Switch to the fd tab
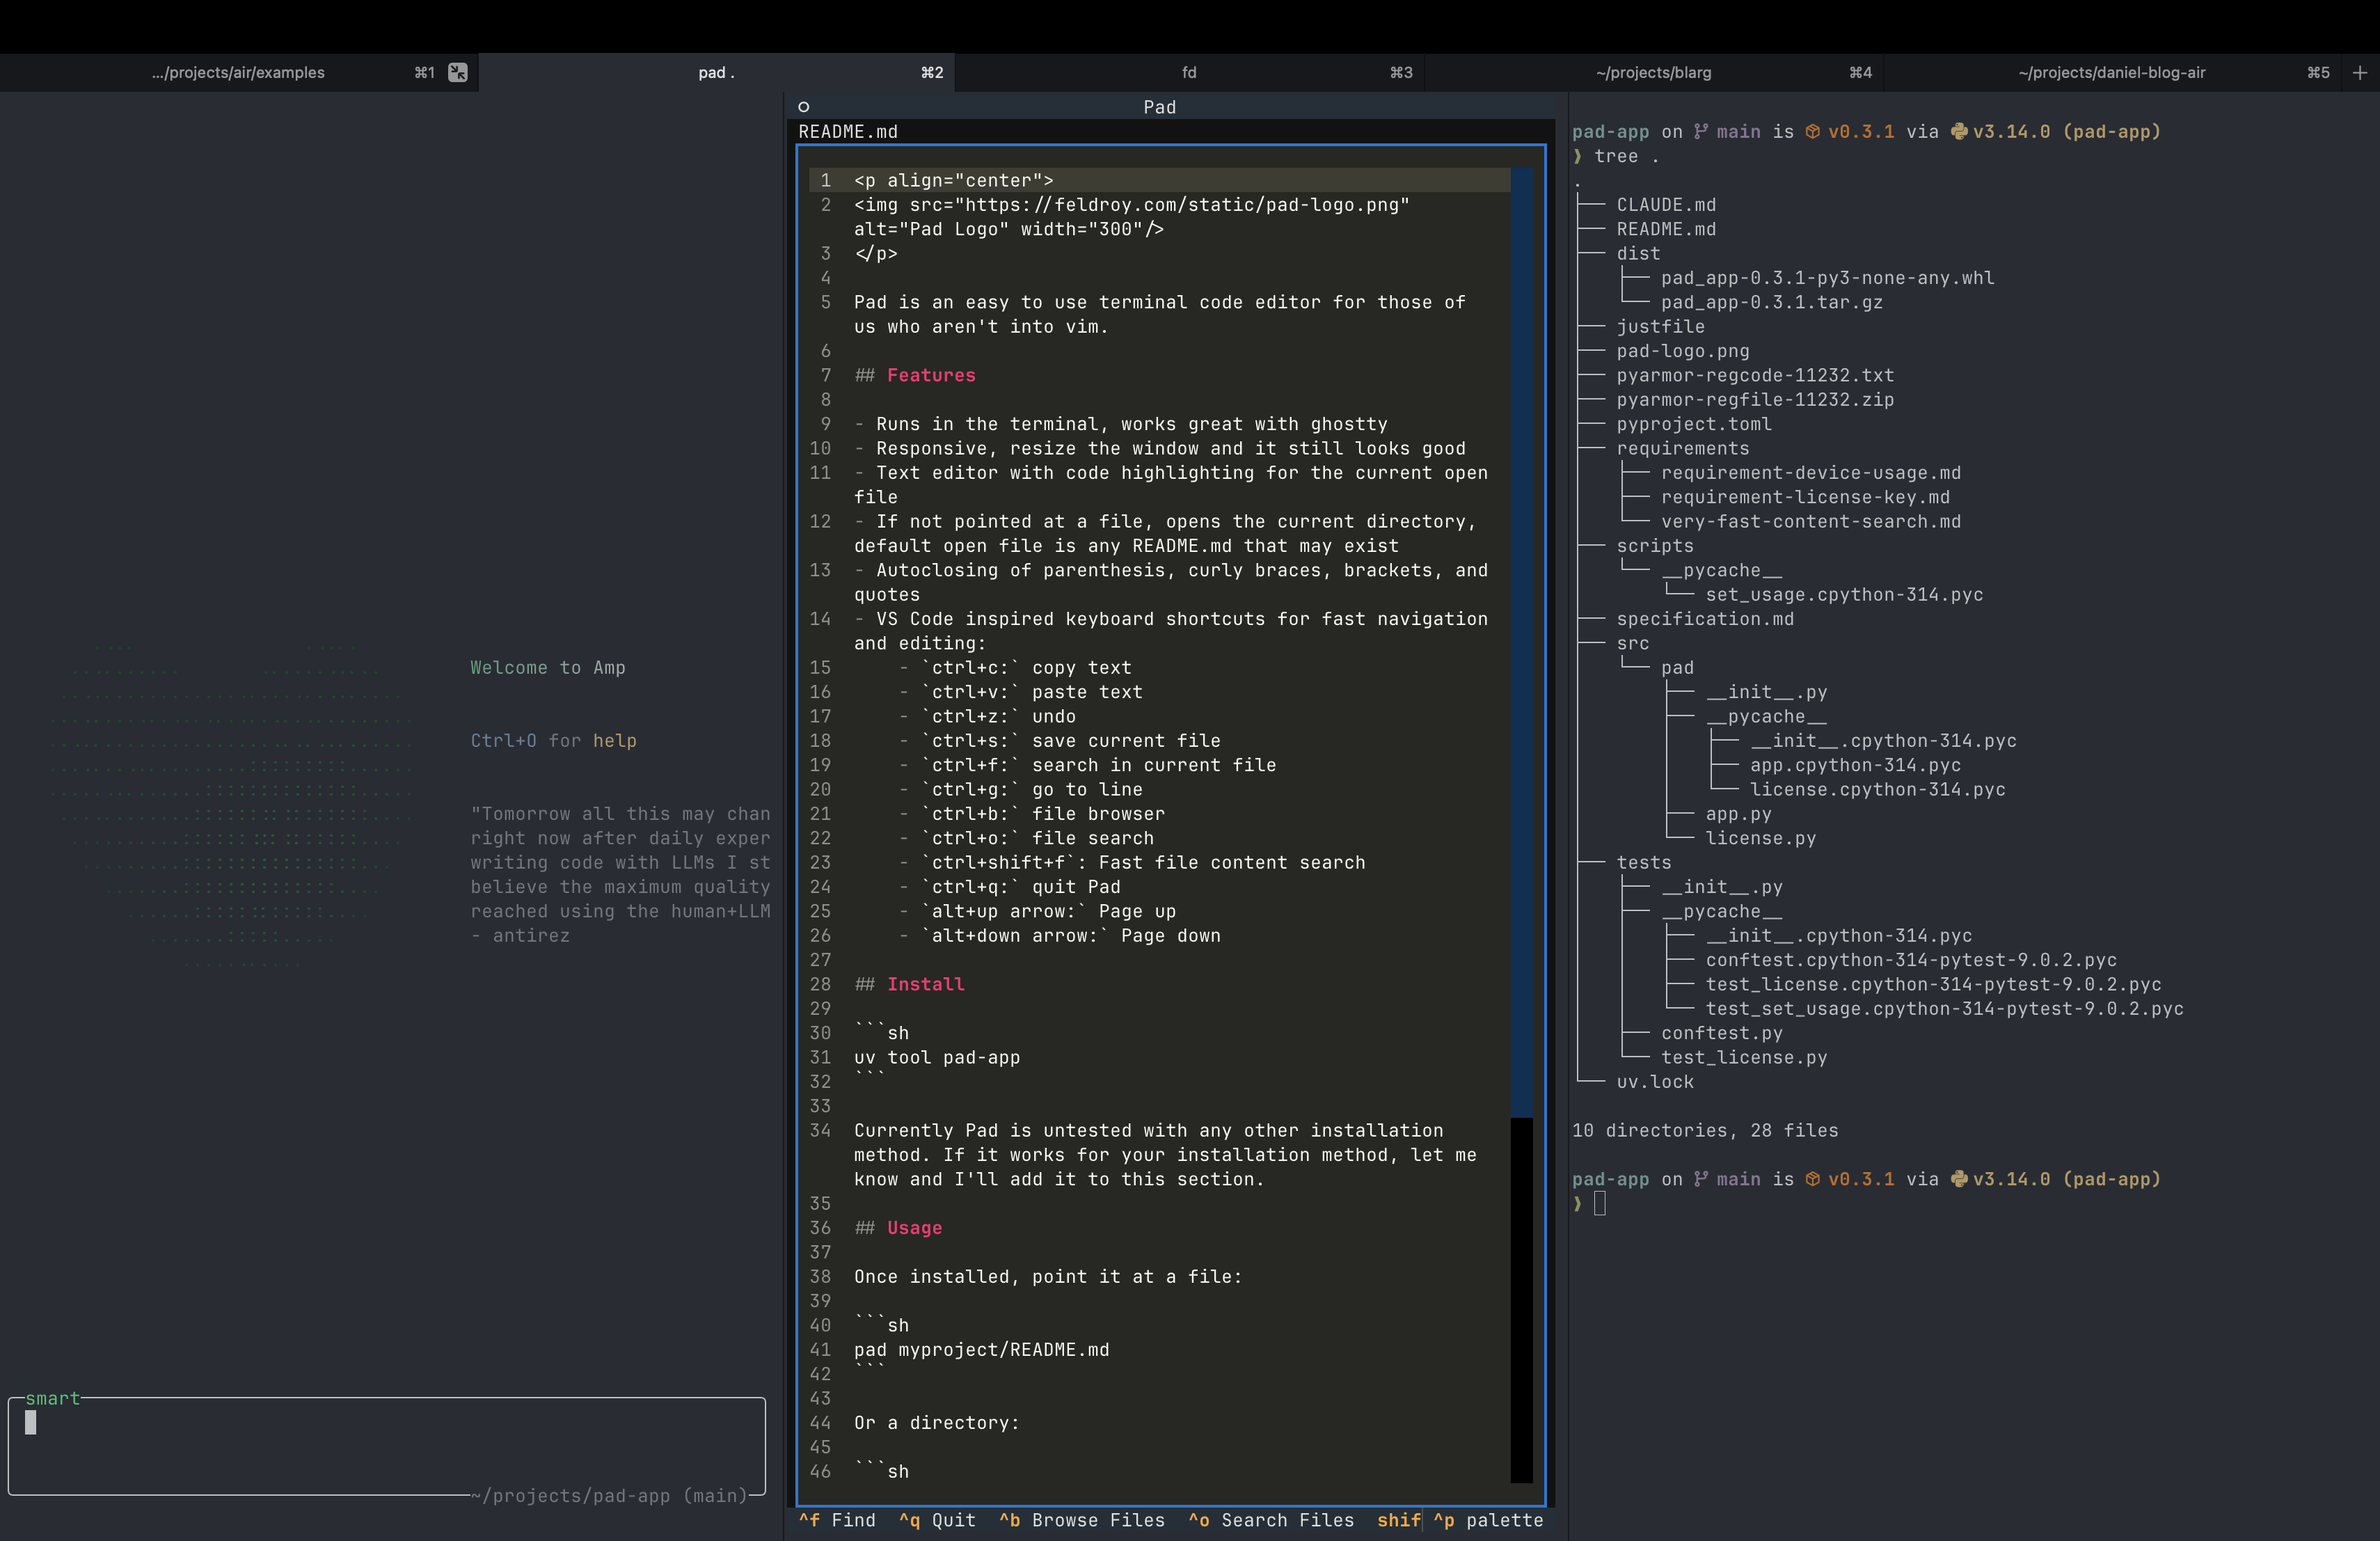Viewport: 2380px width, 1541px height. click(1189, 72)
